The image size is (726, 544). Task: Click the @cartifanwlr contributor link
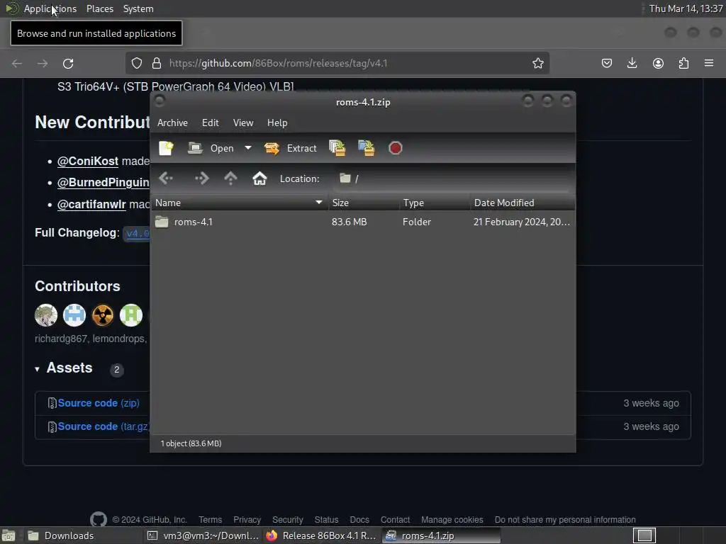point(91,204)
